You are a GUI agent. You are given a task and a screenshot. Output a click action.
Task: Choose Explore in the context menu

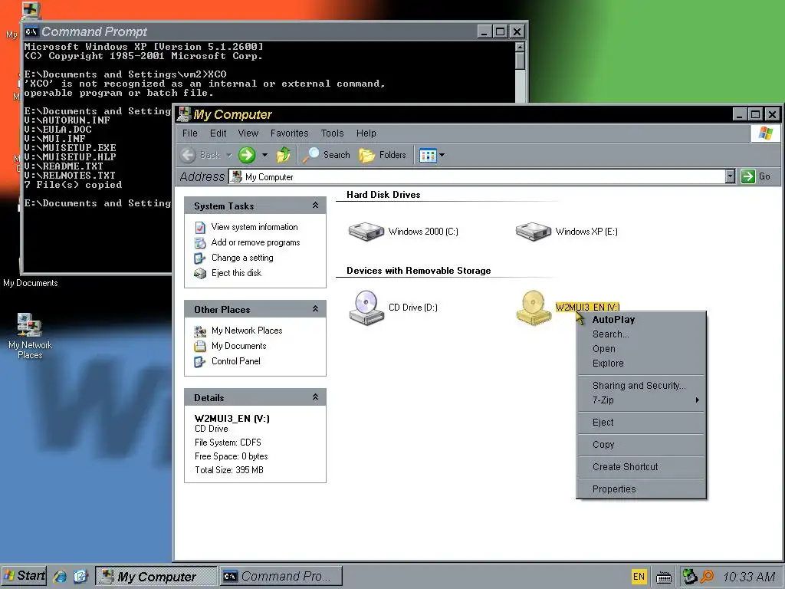click(x=641, y=363)
